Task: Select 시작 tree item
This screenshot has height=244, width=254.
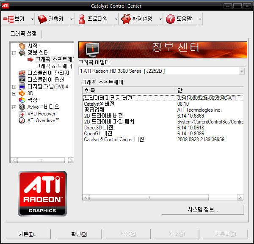Action: click(x=33, y=46)
